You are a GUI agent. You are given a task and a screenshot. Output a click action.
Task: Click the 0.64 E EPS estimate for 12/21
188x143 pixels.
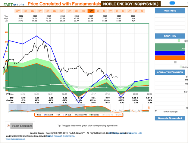149,98
